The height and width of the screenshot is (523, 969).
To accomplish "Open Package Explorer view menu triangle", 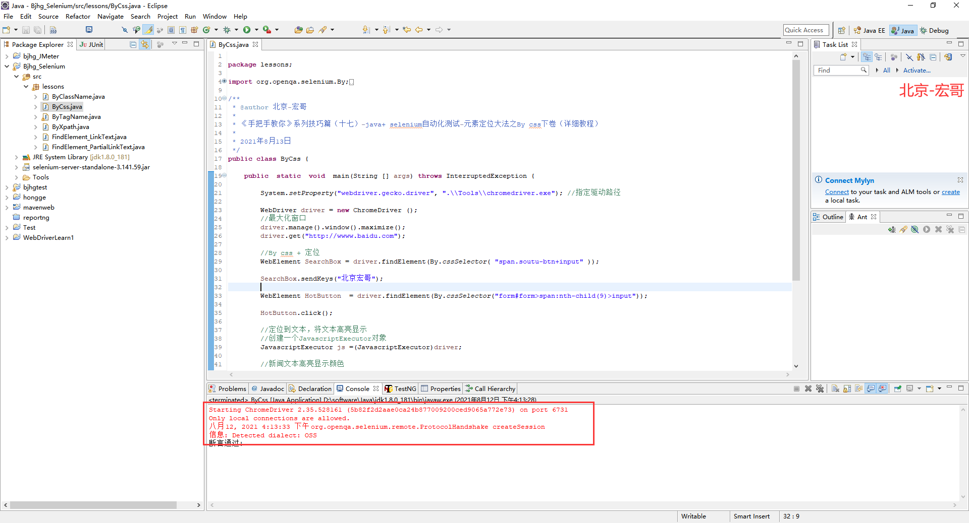I will 175,44.
